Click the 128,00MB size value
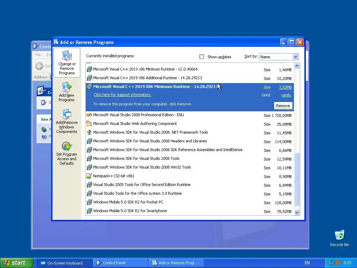This screenshot has height=268, width=357. point(283,203)
